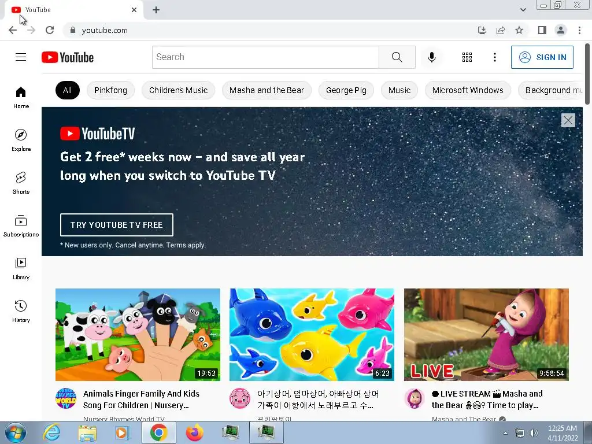Open Windows Explorer folder in taskbar
The image size is (592, 444).
87,432
